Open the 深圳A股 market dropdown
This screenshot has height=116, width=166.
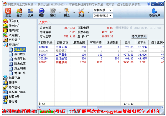click(x=103, y=10)
